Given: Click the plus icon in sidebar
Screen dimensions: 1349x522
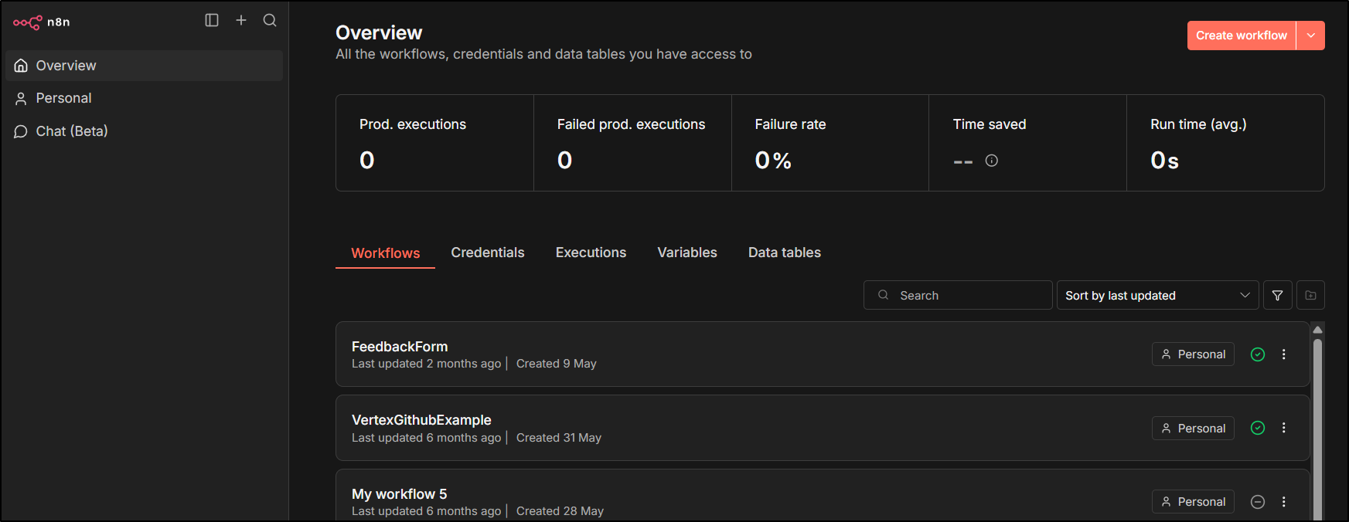Looking at the screenshot, I should click(x=241, y=20).
